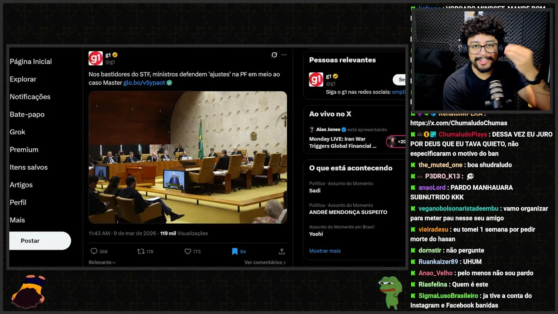Open the three-dot more menu on tweet
558x314 pixels.
284,55
